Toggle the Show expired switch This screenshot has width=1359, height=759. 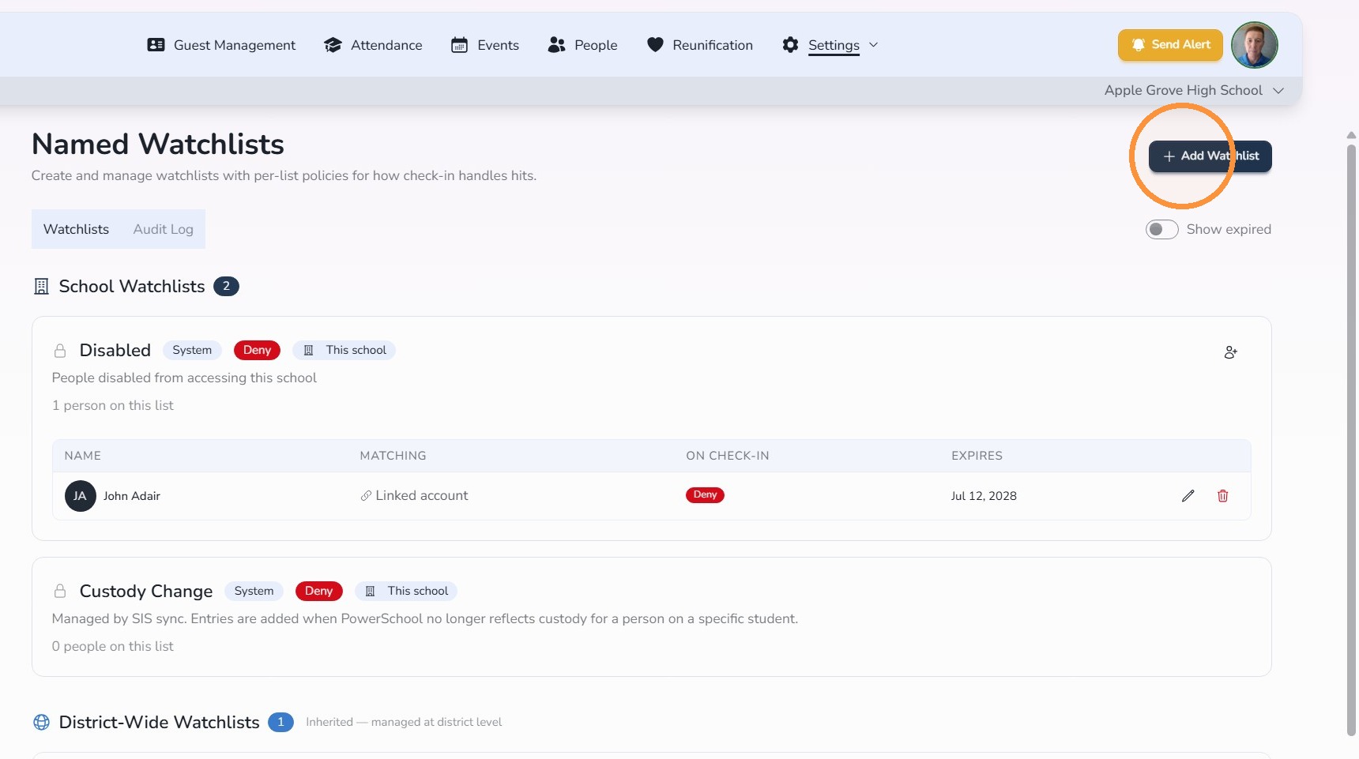tap(1161, 229)
